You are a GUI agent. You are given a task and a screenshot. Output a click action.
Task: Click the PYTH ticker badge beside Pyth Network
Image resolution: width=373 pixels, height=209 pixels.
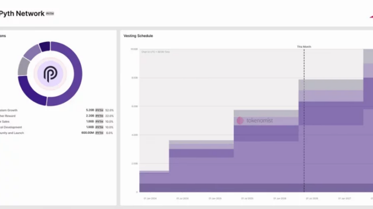50,14
